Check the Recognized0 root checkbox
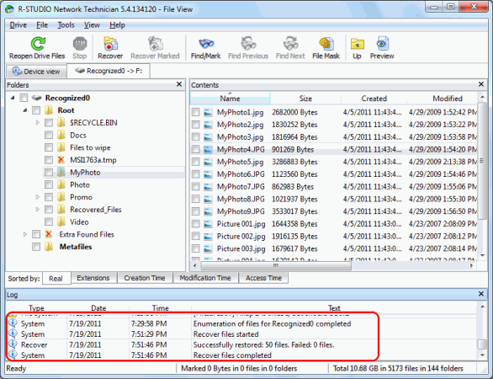The image size is (493, 379). tap(24, 98)
